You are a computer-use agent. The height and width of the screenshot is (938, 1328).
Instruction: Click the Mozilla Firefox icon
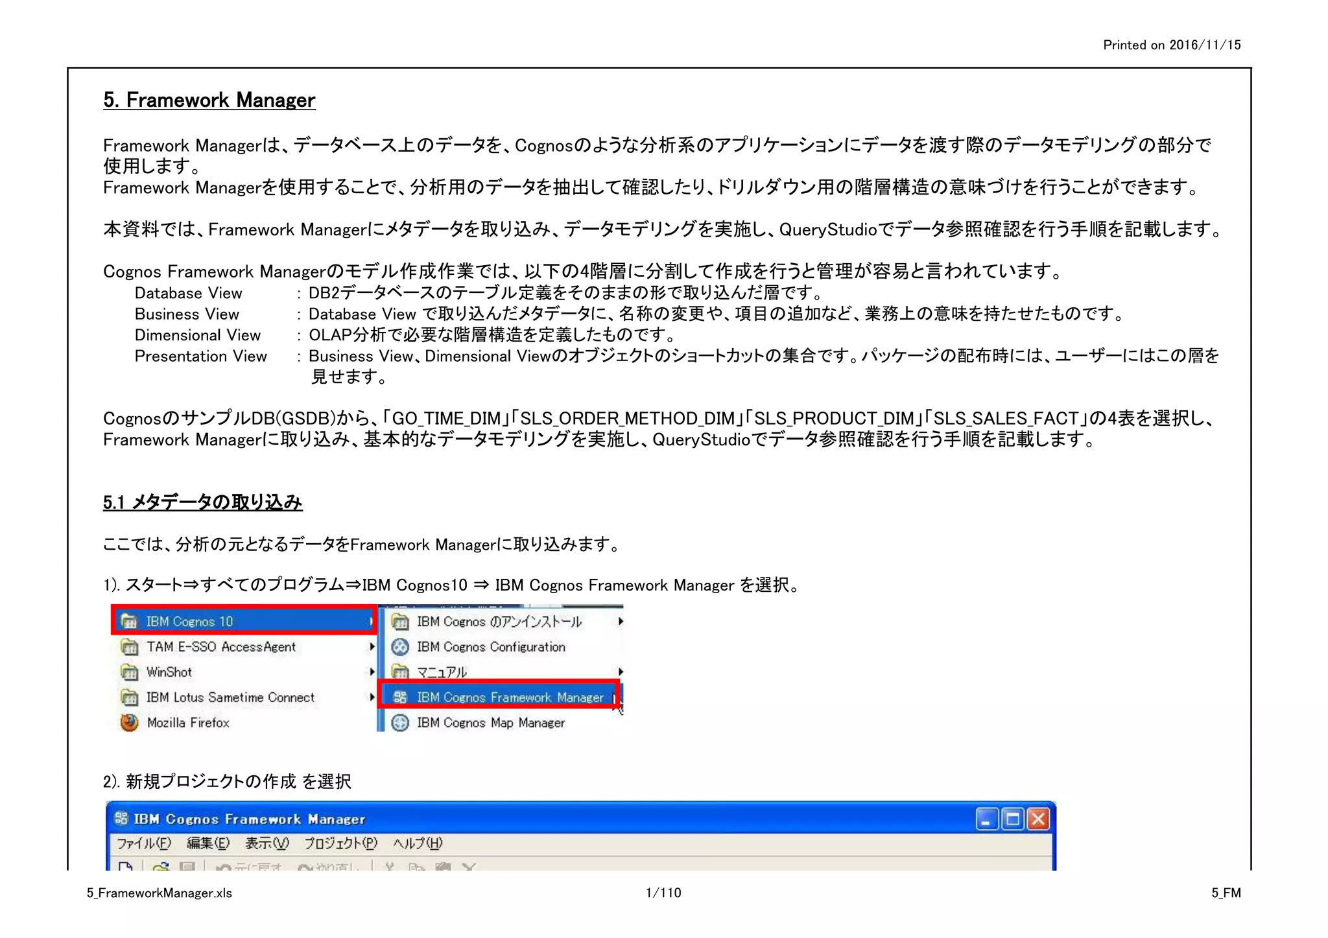coord(130,722)
